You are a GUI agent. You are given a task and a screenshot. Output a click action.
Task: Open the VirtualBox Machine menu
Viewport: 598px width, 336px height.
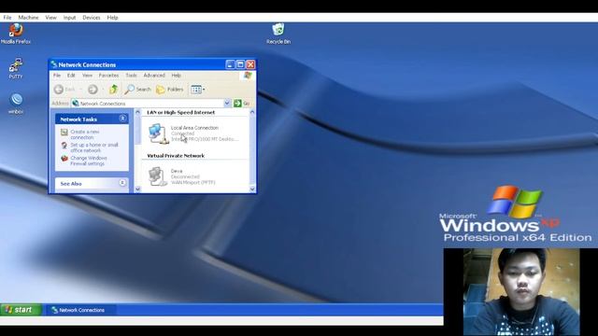click(29, 18)
